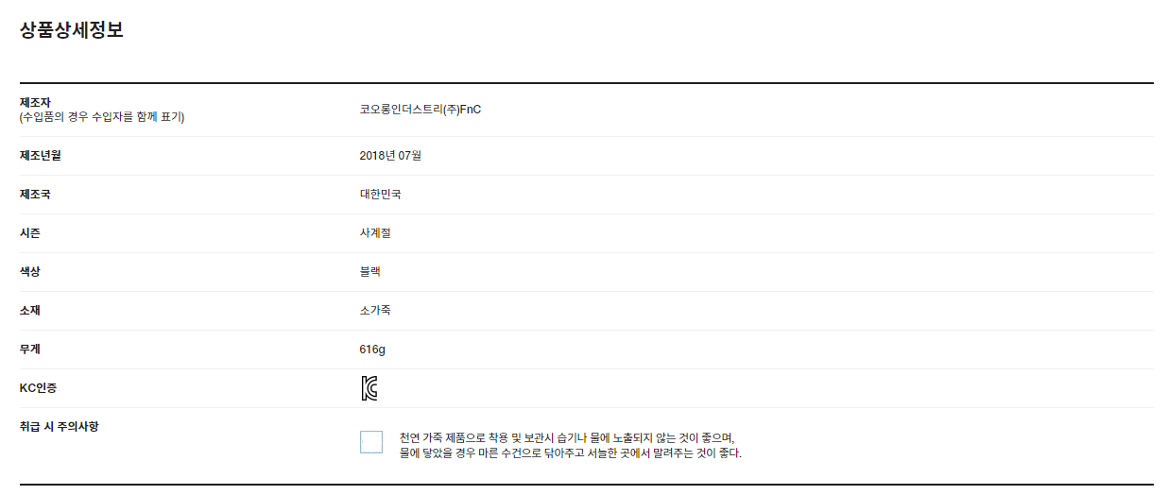
Task: Click the color value 블랙
Action: pos(369,272)
